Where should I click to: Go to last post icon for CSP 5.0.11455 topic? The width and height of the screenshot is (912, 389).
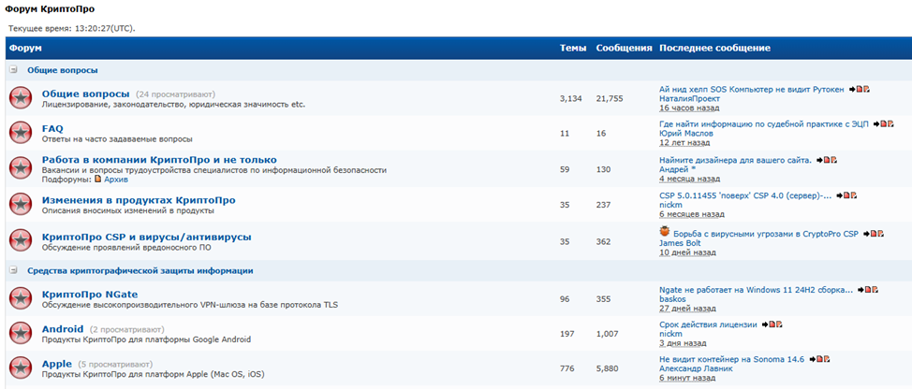[x=842, y=195]
